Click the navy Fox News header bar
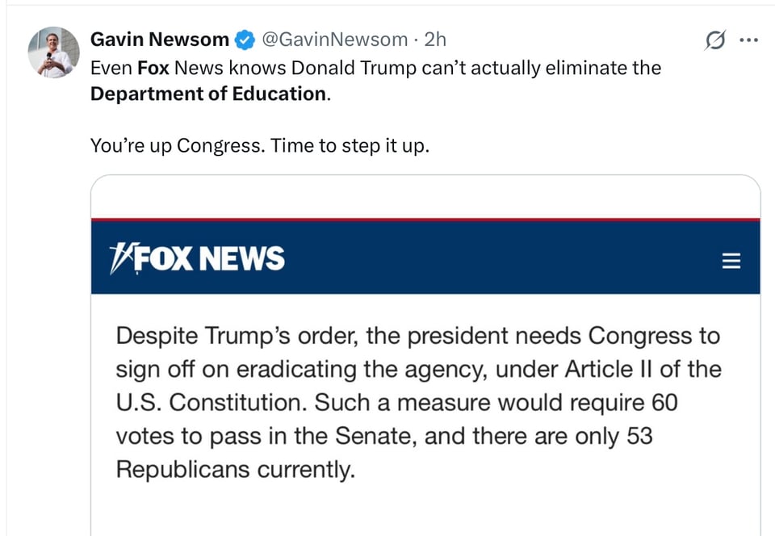Viewport: 775px width, 536px height. click(x=484, y=258)
